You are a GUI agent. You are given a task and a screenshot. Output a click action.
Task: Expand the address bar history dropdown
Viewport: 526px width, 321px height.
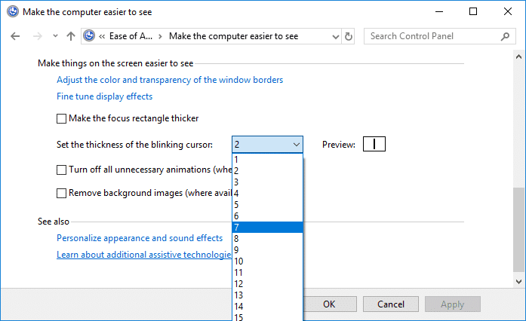point(335,36)
